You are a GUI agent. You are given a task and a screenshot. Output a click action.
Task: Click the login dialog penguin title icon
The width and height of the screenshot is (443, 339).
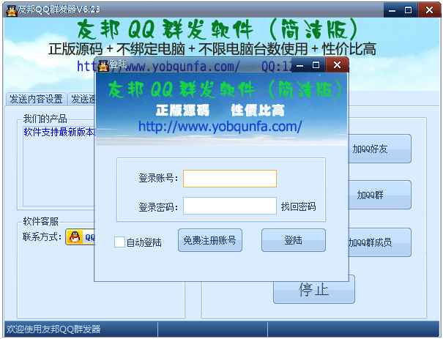click(103, 66)
